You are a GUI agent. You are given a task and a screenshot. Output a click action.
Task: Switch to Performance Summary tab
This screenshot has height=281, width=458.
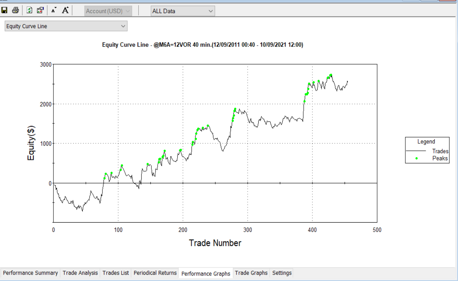pos(30,273)
